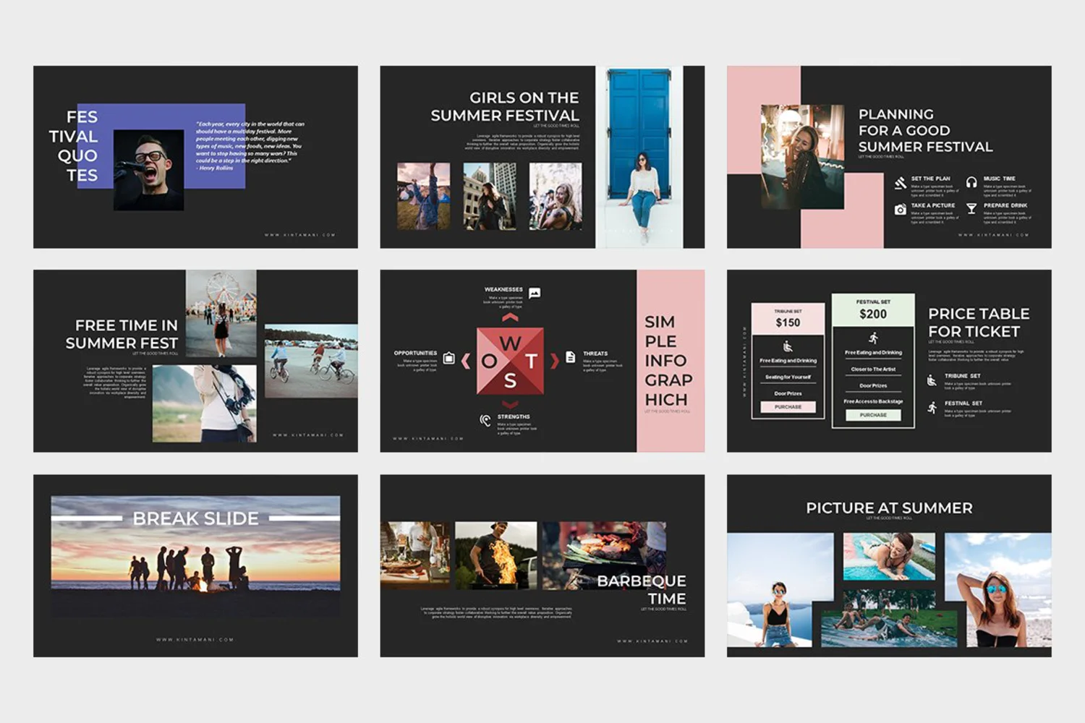The height and width of the screenshot is (723, 1085).
Task: Open the Festival Quotes slide
Action: [x=195, y=157]
